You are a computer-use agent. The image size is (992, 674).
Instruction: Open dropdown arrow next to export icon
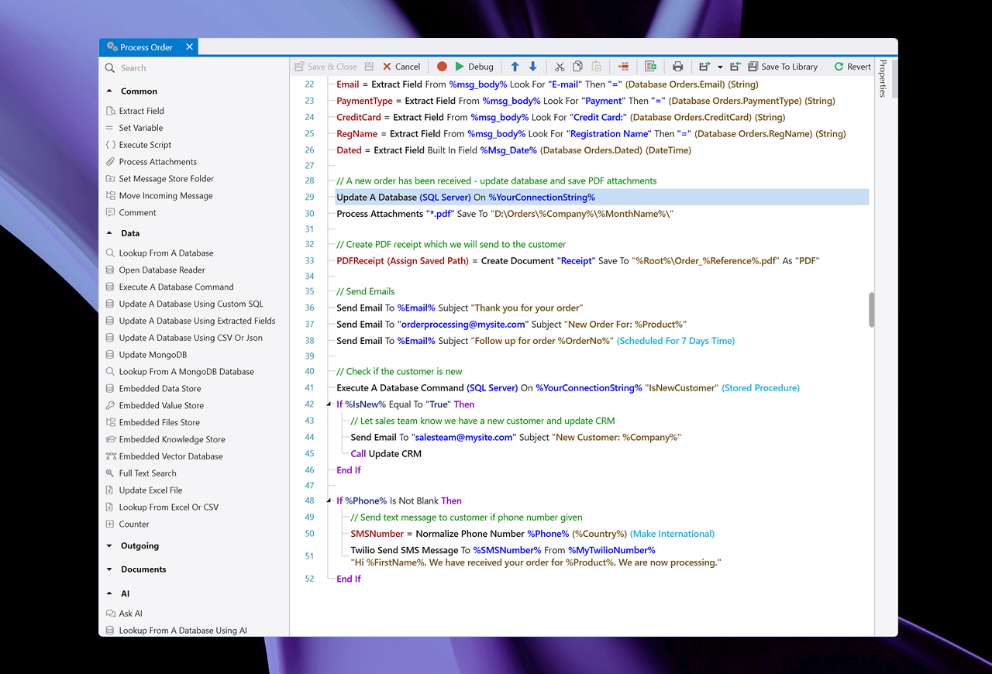click(x=720, y=67)
